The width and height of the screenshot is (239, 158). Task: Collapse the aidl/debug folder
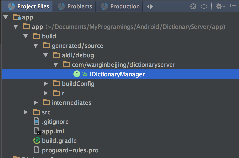coord(46,55)
